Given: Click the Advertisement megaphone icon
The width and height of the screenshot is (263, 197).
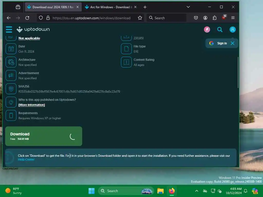Looking at the screenshot, I should [x=11, y=76].
